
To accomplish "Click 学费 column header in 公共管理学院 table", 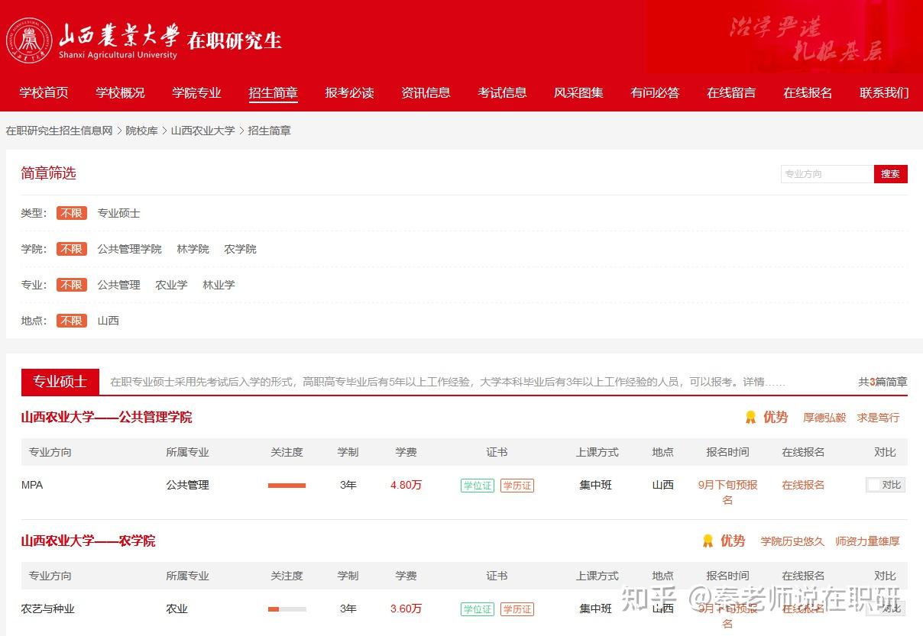I will 406,452.
